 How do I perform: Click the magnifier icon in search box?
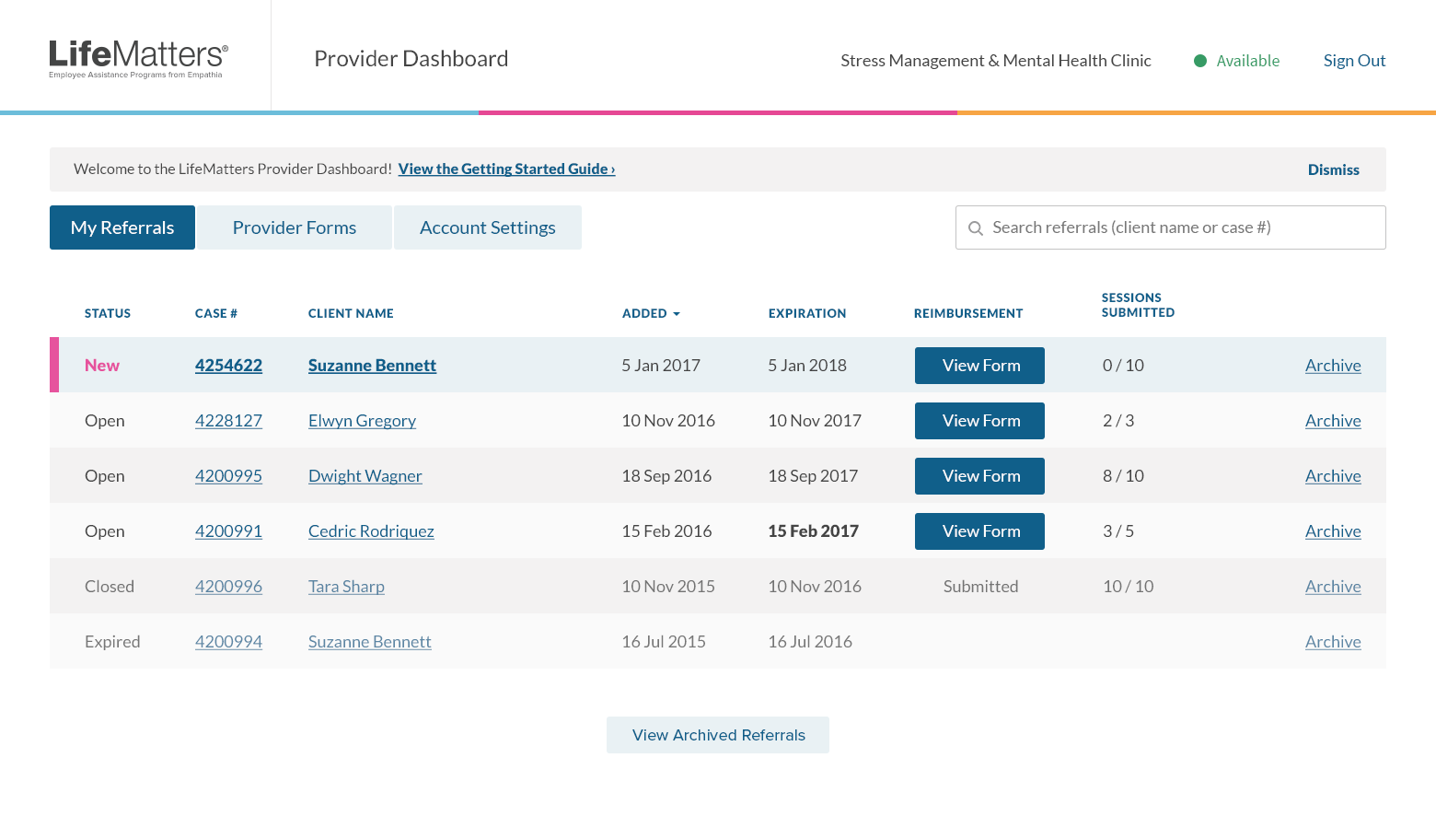(x=976, y=228)
